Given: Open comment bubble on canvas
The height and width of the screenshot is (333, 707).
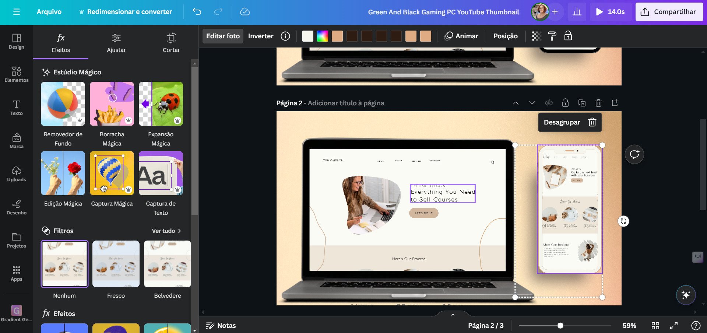Looking at the screenshot, I should [634, 154].
